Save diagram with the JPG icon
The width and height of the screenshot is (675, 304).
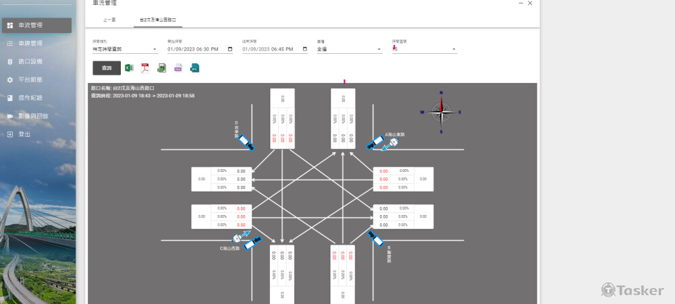194,67
